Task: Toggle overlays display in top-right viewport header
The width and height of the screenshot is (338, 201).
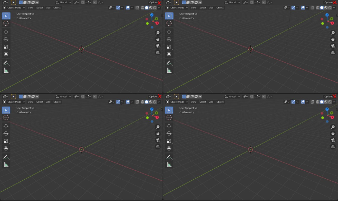Action: (x=303, y=8)
